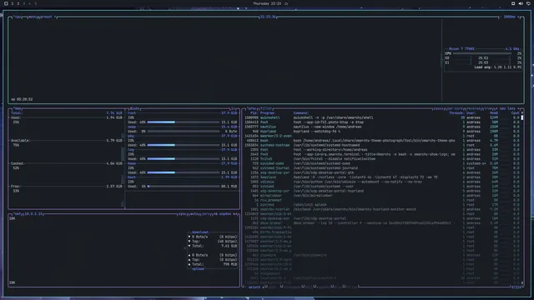Open the volume speaker icon in tray

coord(521,3)
